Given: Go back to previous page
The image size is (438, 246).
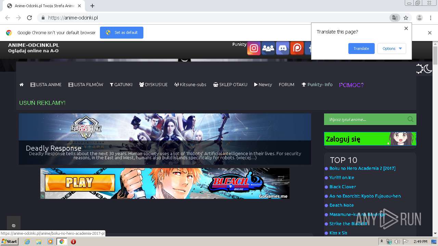Looking at the screenshot, I should pyautogui.click(x=8, y=18).
